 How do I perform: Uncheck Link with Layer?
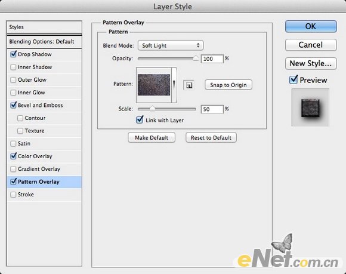click(140, 120)
